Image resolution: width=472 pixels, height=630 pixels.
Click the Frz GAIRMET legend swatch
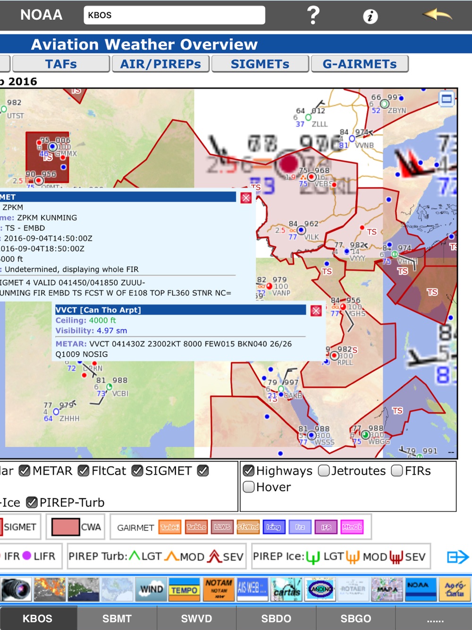click(x=300, y=527)
